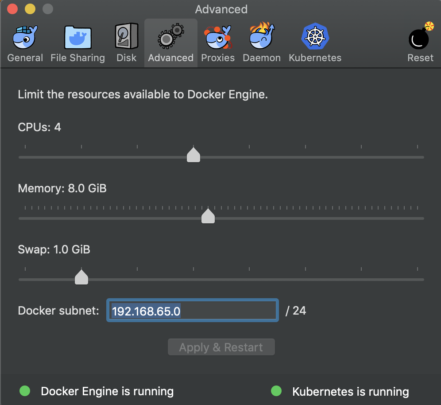
Task: Open the File Sharing folder icon
Action: pyautogui.click(x=77, y=37)
